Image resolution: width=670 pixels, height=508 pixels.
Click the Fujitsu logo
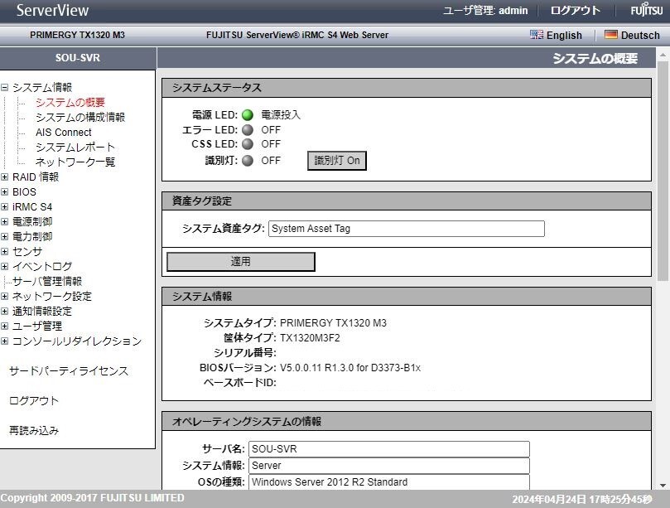pyautogui.click(x=647, y=9)
